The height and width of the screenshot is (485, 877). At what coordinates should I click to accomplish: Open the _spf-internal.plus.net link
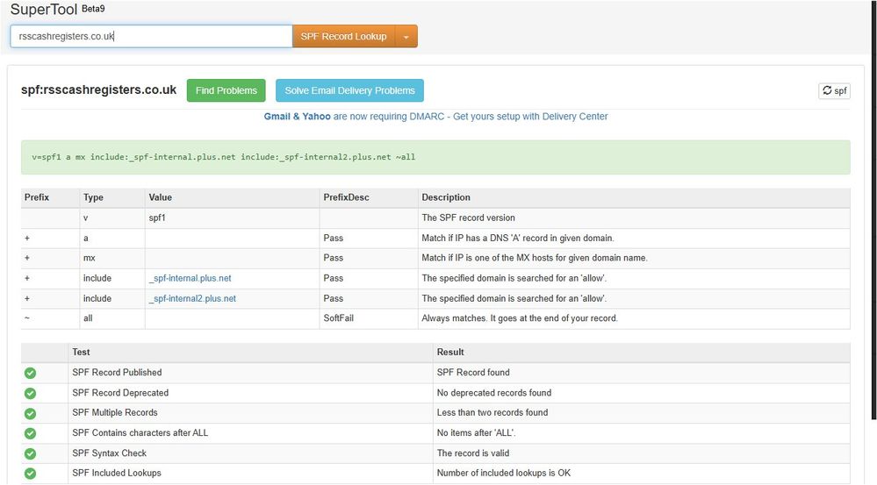coord(190,278)
